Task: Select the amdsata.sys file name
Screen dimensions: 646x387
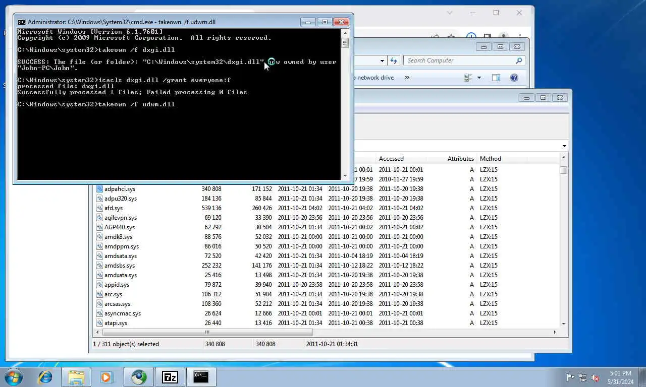Action: click(x=121, y=256)
